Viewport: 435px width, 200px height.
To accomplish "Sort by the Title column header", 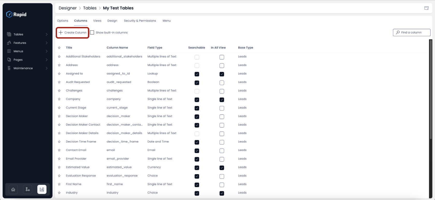I will click(69, 48).
